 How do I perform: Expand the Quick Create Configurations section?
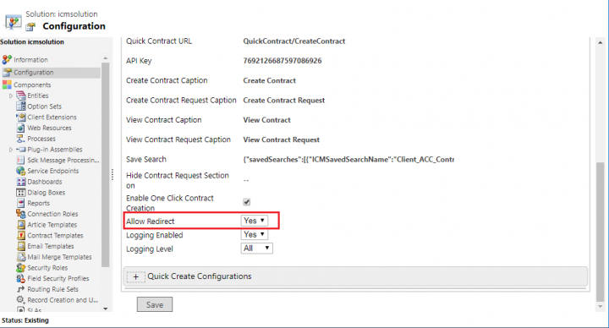[135, 276]
